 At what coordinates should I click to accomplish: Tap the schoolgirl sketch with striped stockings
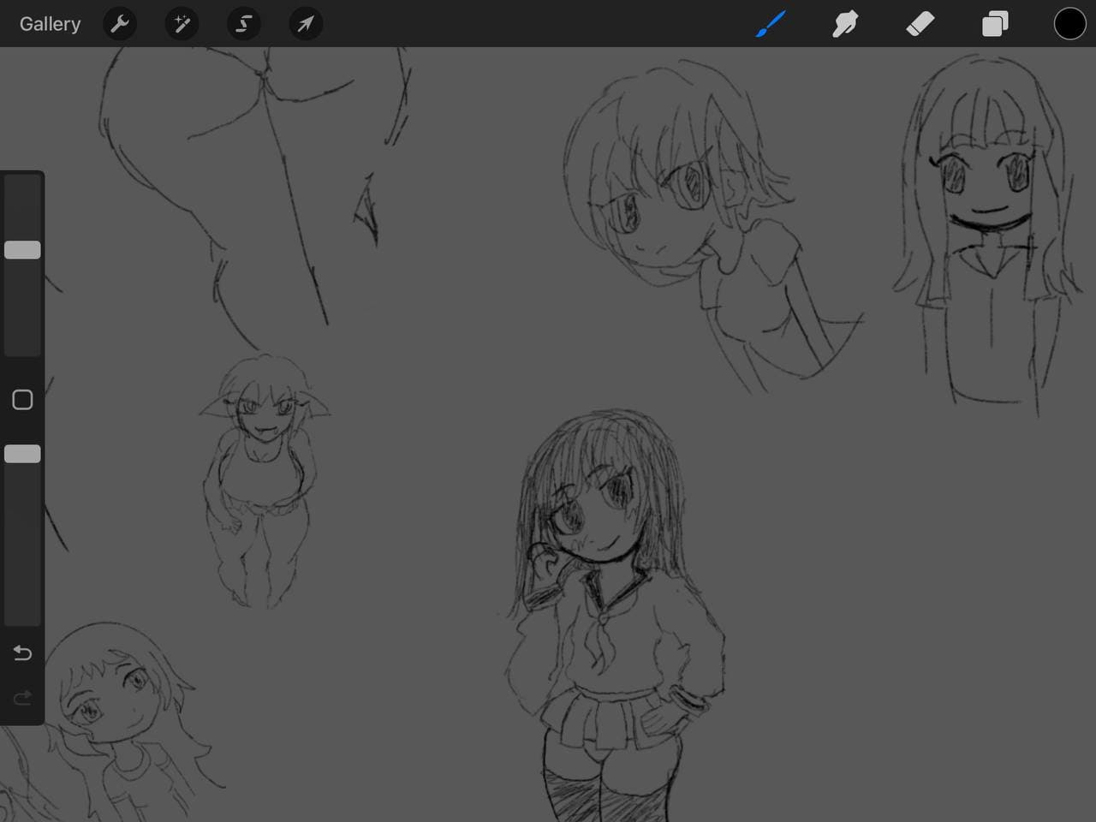[608, 616]
